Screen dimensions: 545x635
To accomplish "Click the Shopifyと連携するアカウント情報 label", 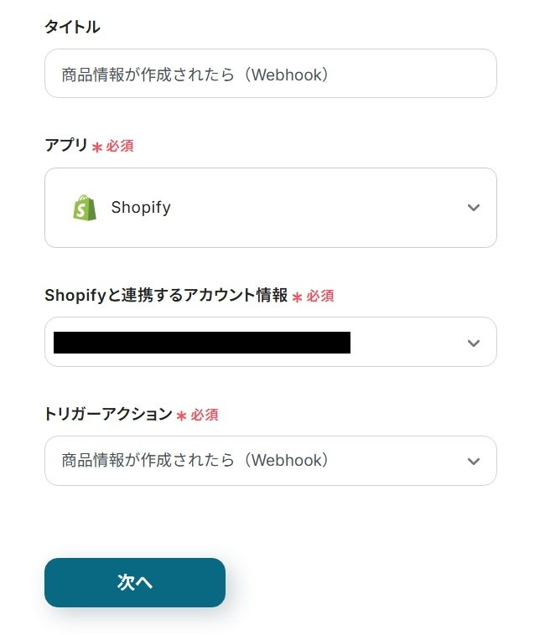I will [165, 295].
